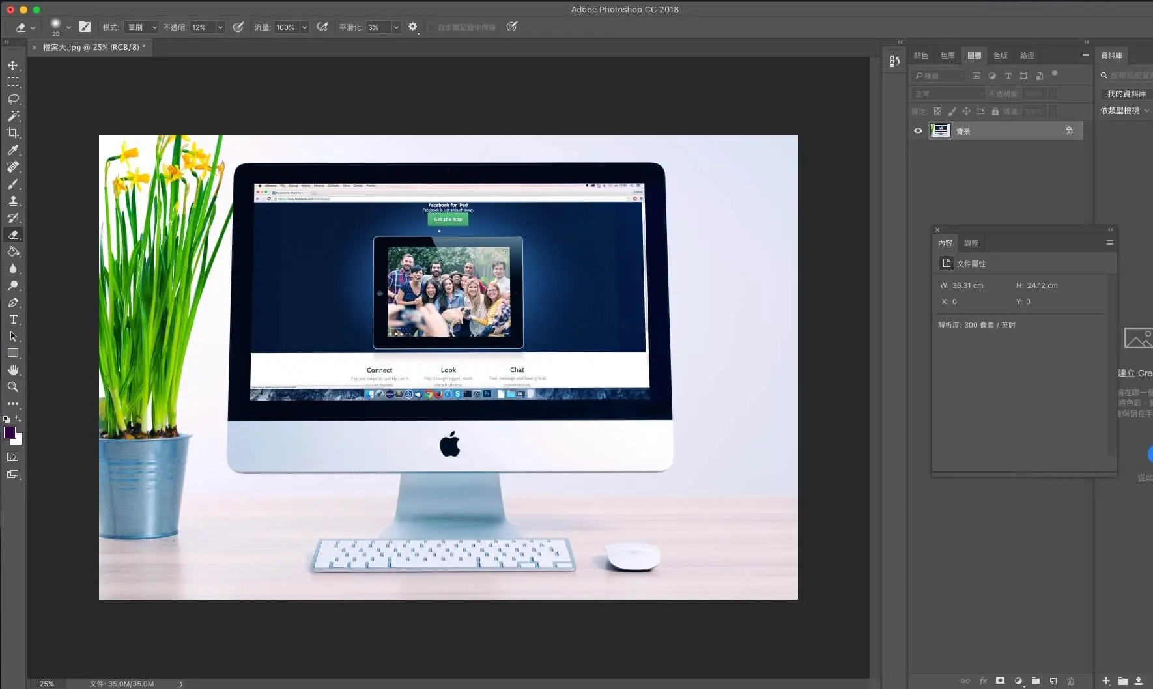
Task: Select the Eyedropper tool
Action: tap(13, 150)
